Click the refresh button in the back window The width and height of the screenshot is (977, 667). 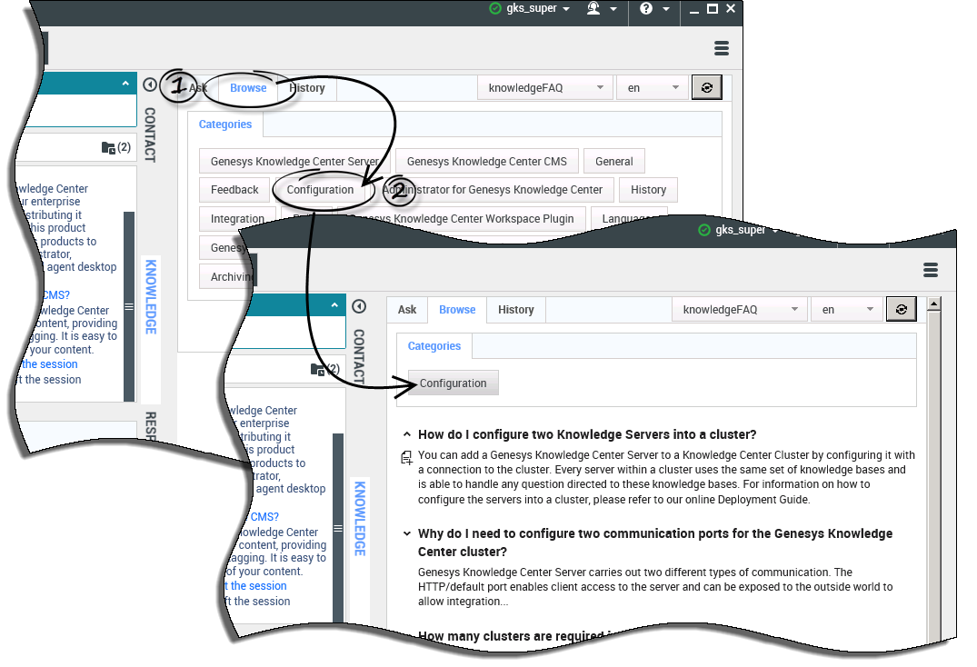[x=706, y=88]
